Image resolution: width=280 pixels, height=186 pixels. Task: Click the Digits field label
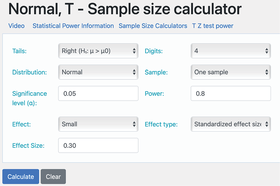point(154,51)
